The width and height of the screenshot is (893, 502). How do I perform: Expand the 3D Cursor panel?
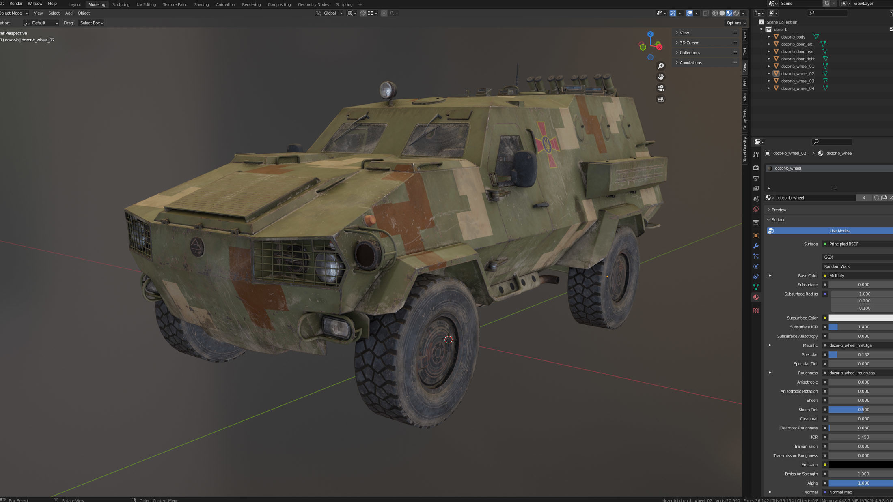pyautogui.click(x=706, y=43)
